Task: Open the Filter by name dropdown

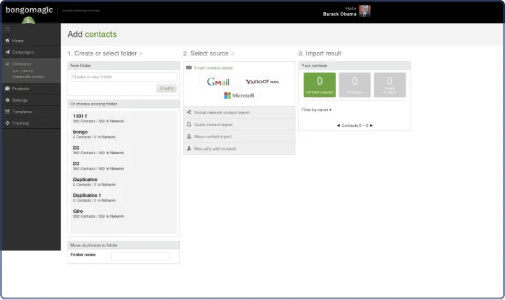Action: pyautogui.click(x=316, y=110)
